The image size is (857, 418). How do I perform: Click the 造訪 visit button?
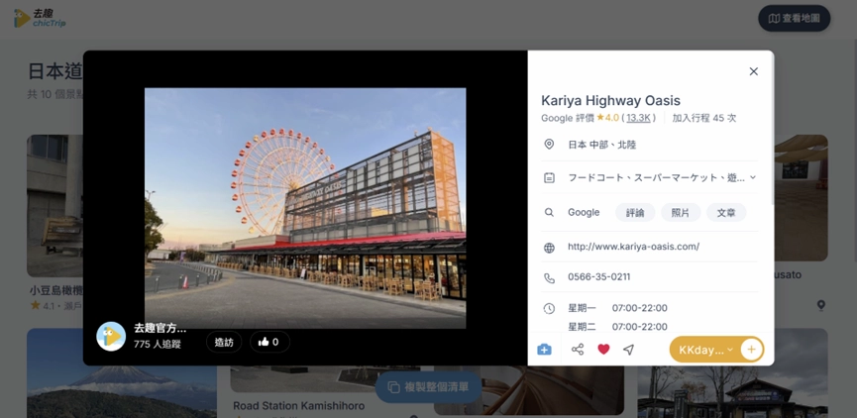(224, 342)
